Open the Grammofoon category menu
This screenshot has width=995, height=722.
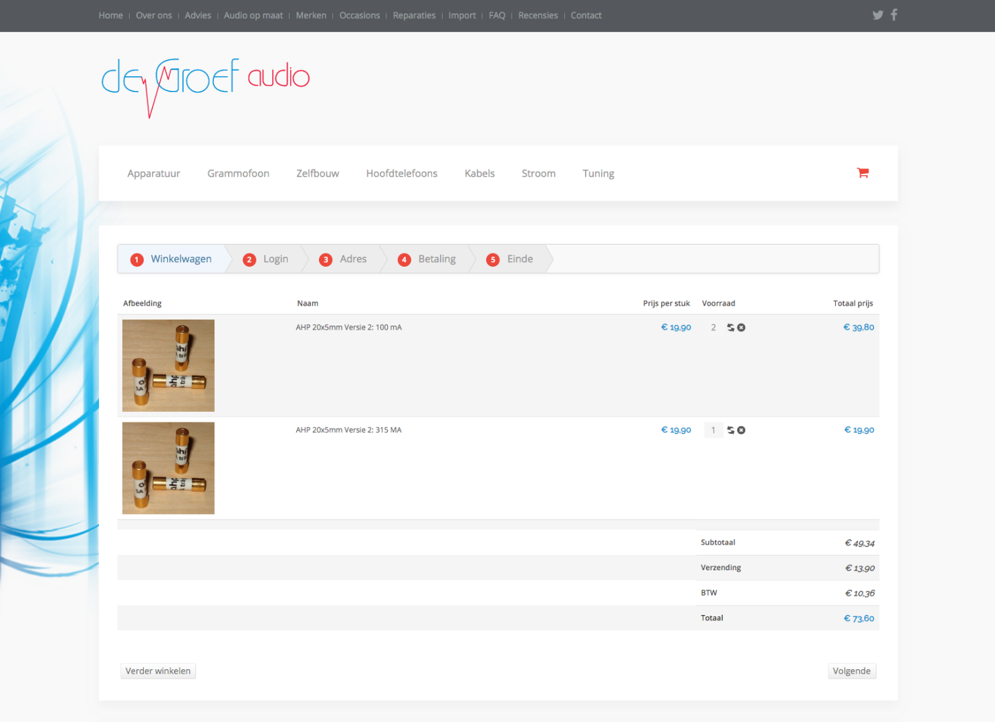tap(238, 174)
